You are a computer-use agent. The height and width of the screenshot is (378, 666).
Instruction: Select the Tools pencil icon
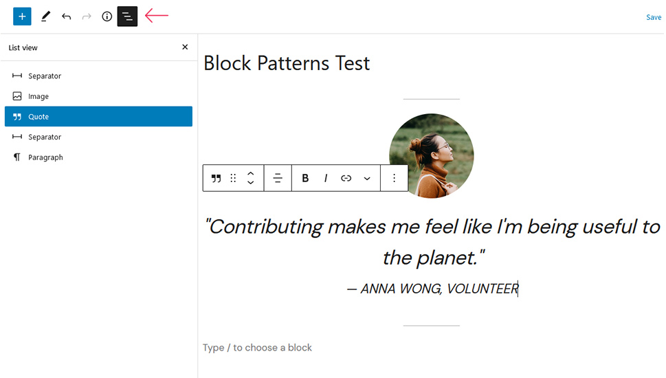tap(45, 16)
